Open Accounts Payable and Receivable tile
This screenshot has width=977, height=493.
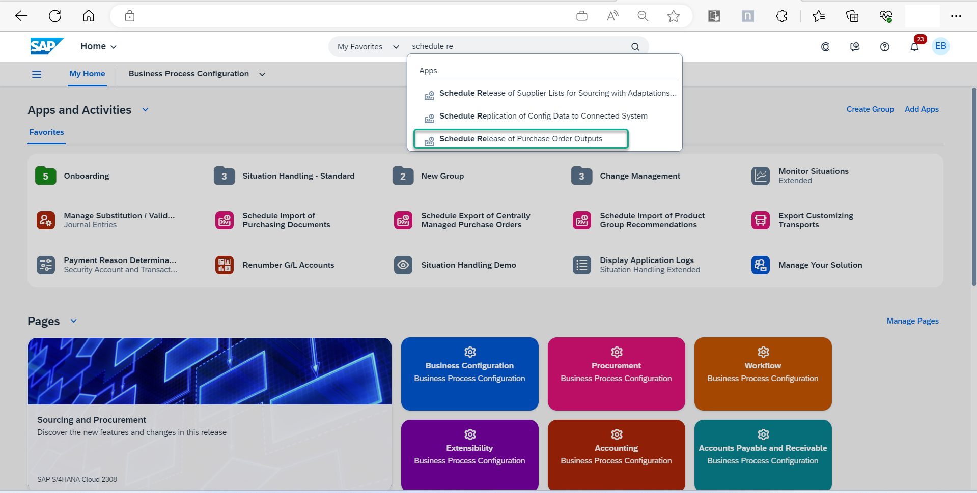click(763, 455)
